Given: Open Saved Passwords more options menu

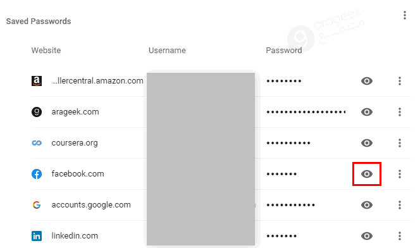Looking at the screenshot, I should tap(405, 15).
